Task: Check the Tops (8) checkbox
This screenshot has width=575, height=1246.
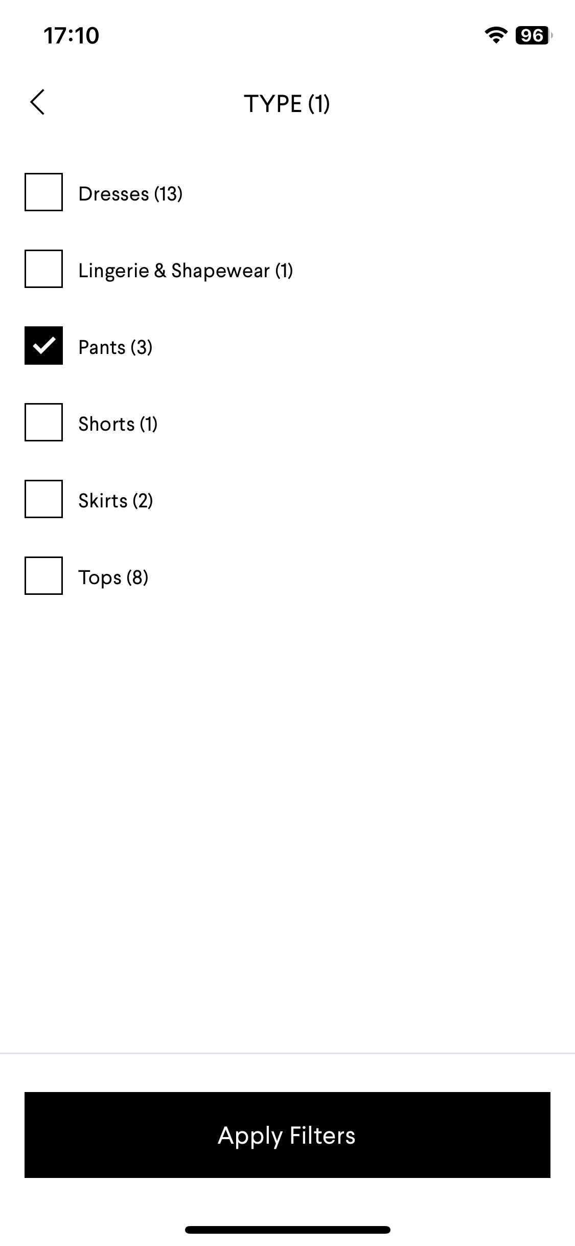Action: (x=43, y=576)
